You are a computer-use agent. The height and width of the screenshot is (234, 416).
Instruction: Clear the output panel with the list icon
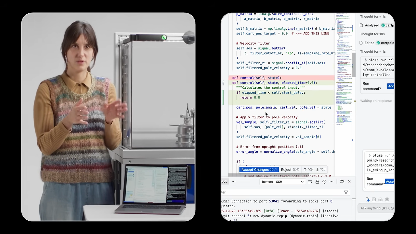310,182
